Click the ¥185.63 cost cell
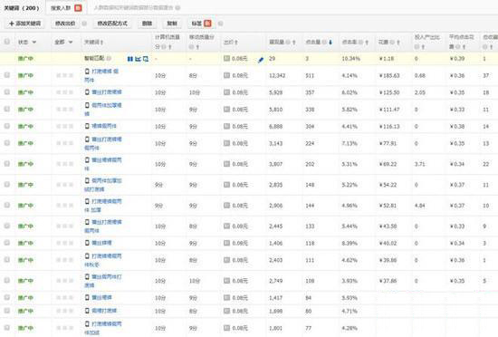The image size is (498, 337). (389, 75)
